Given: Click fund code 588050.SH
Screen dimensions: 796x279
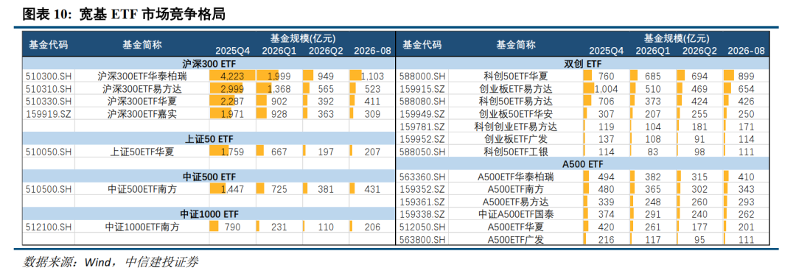Looking at the screenshot, I should click(x=422, y=151).
